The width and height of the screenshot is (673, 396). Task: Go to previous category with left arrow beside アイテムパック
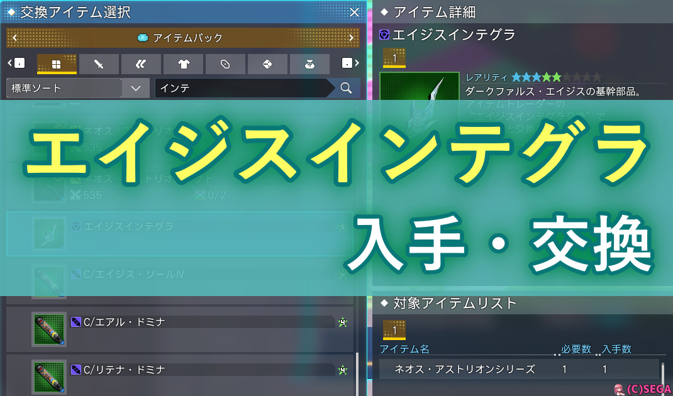[14, 38]
